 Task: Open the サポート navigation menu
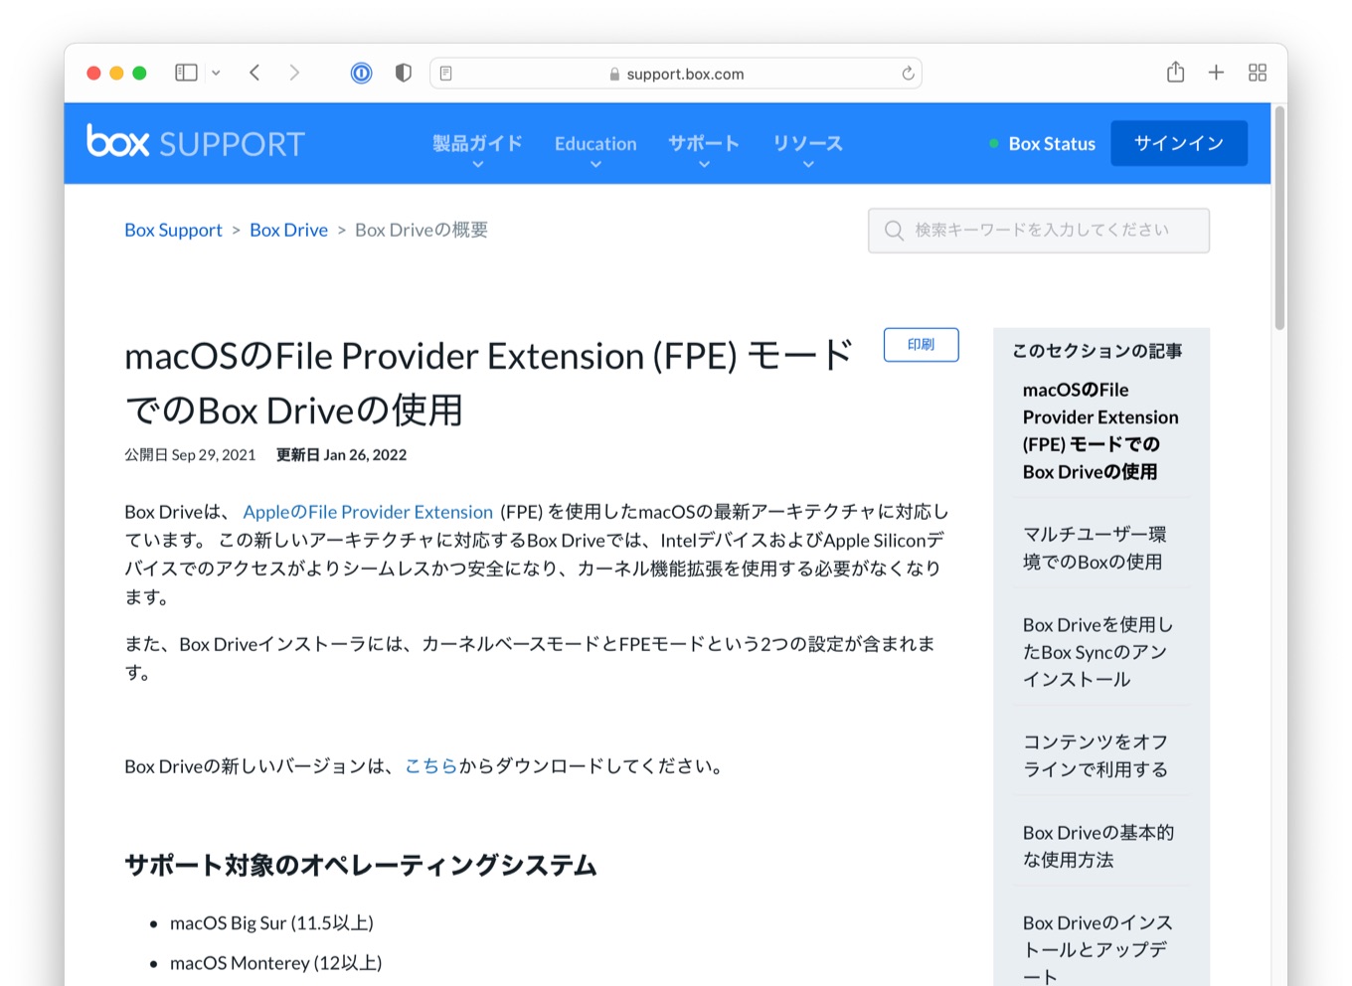tap(703, 143)
